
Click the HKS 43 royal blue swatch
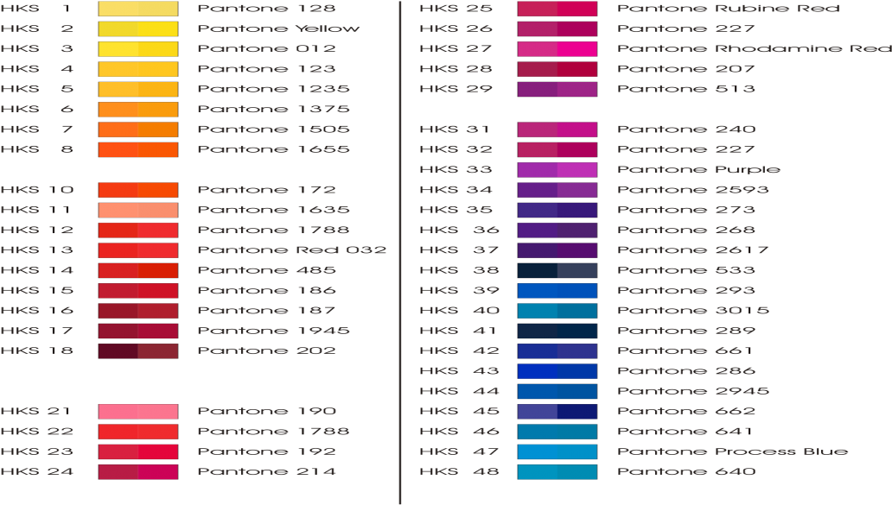point(557,371)
